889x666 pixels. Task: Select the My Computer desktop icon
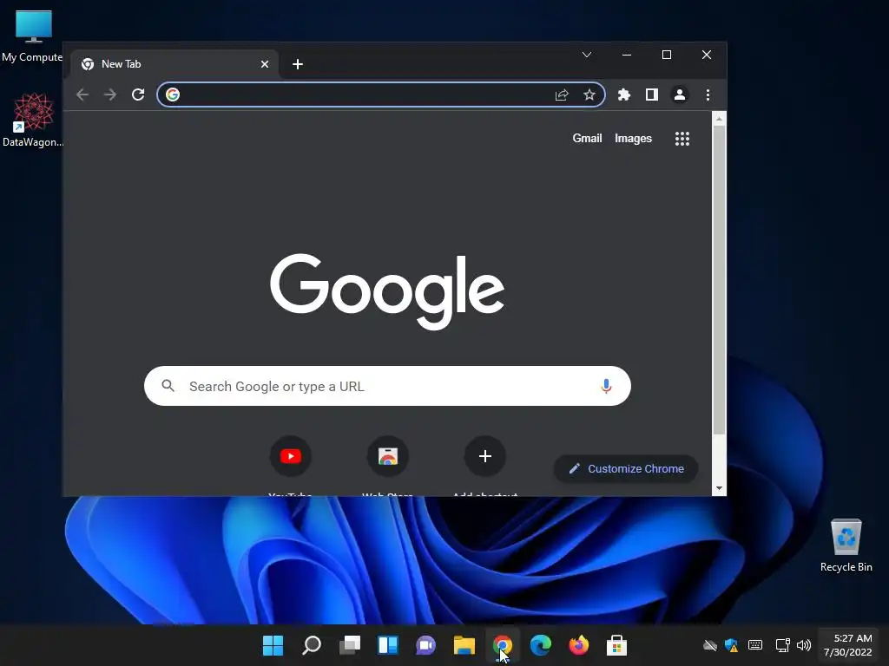tap(32, 36)
